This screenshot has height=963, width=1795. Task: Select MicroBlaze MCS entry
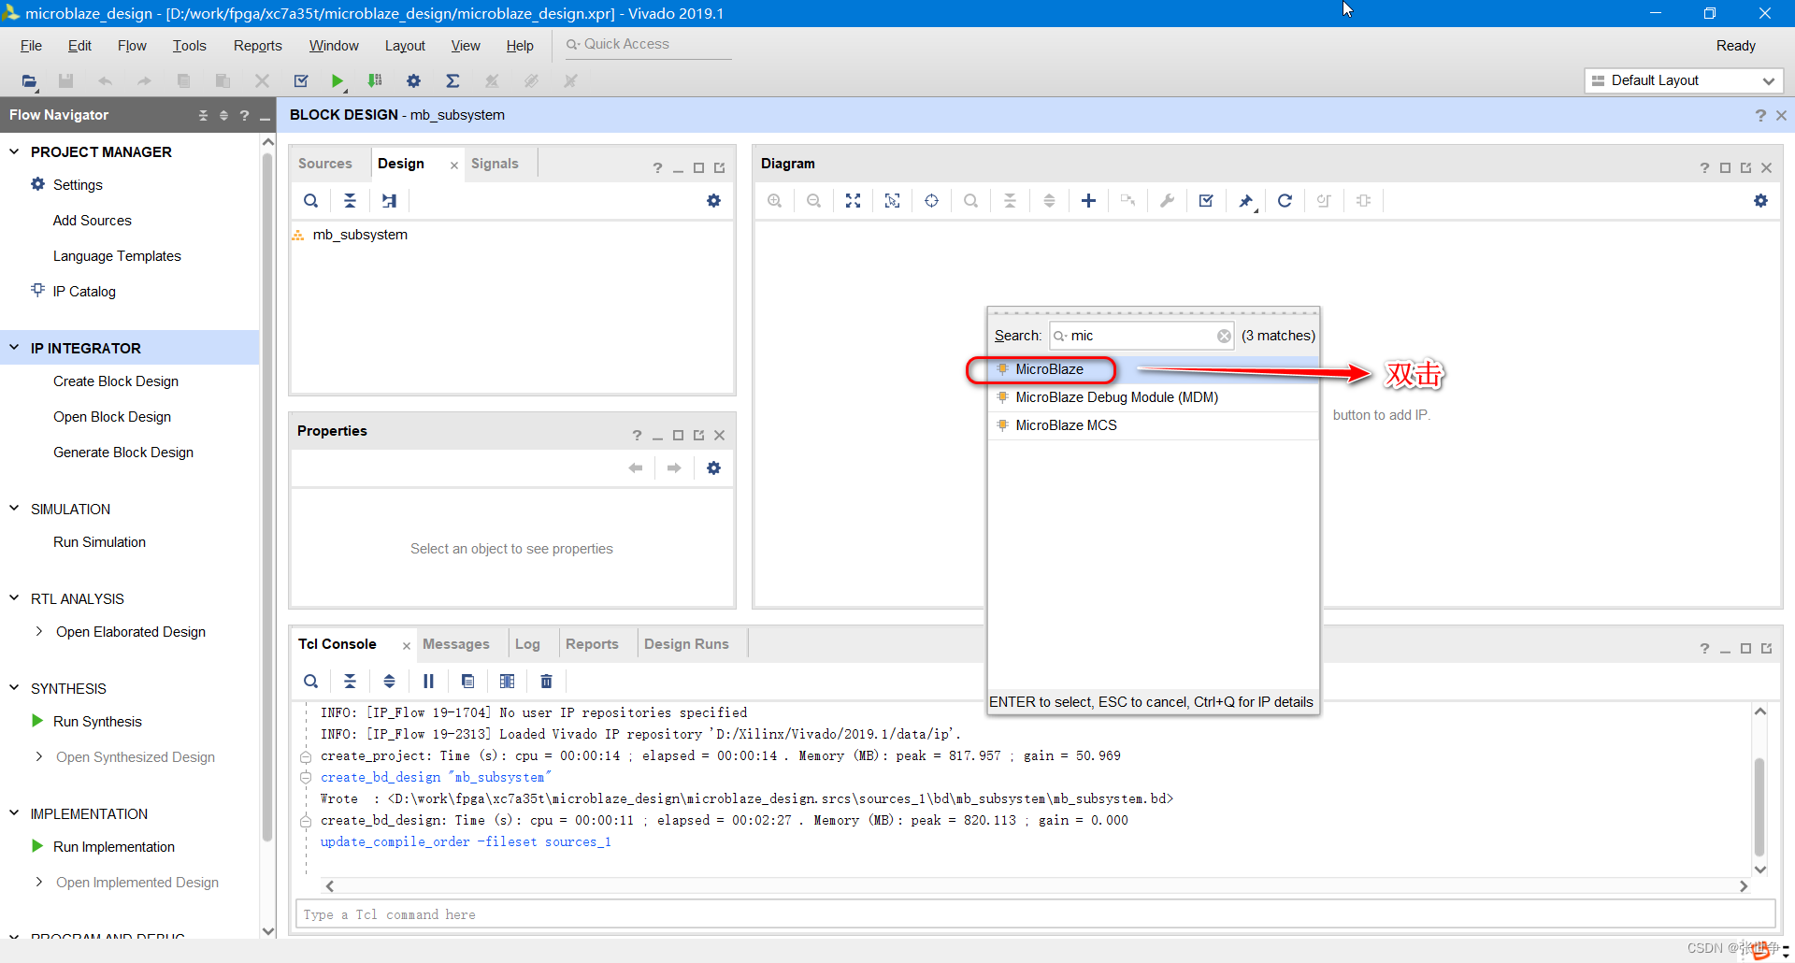pyautogui.click(x=1153, y=425)
